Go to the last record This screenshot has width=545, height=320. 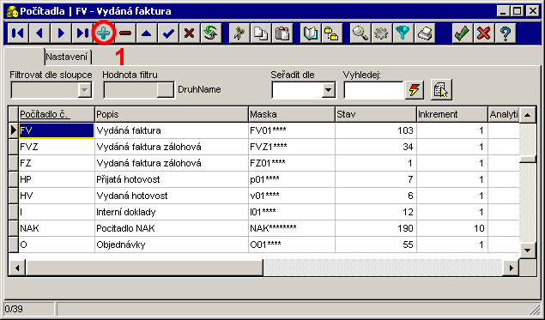click(x=82, y=33)
